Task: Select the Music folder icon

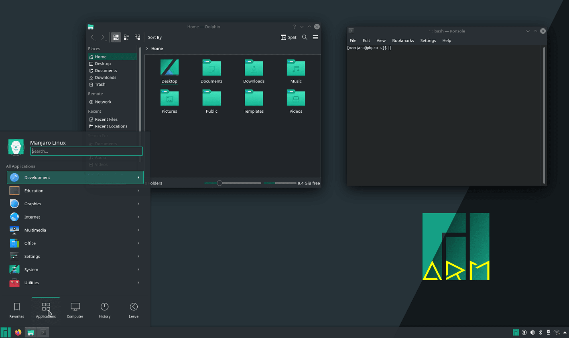Action: pyautogui.click(x=296, y=71)
